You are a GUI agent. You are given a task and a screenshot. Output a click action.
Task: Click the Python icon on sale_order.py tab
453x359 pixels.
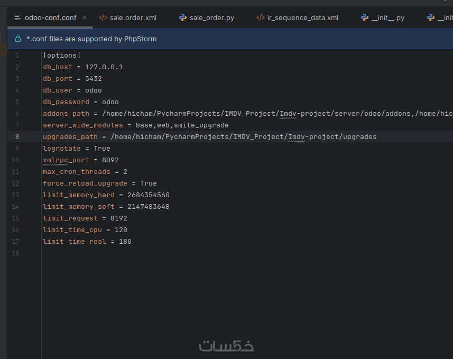[x=183, y=17]
